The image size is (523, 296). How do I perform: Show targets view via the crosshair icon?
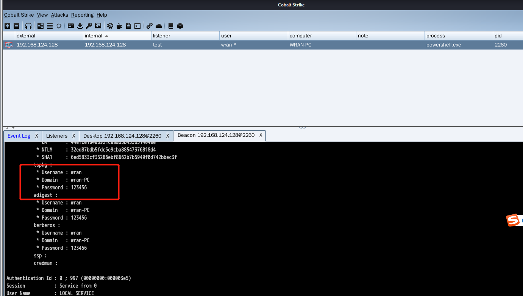(59, 26)
